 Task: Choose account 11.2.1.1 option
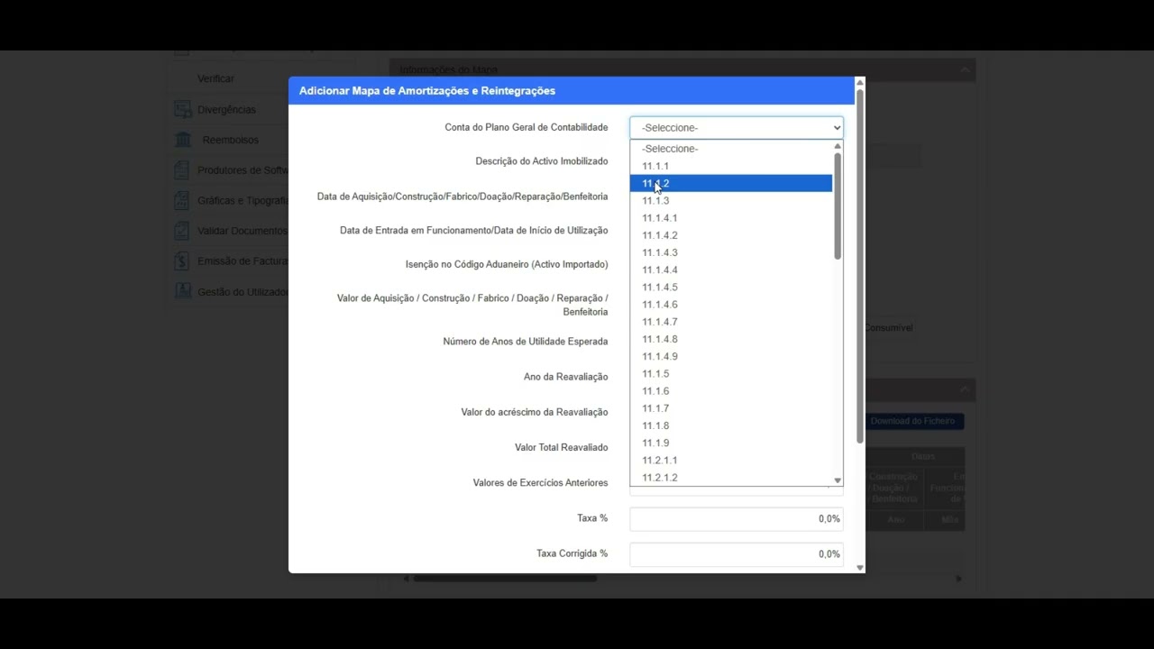730,460
